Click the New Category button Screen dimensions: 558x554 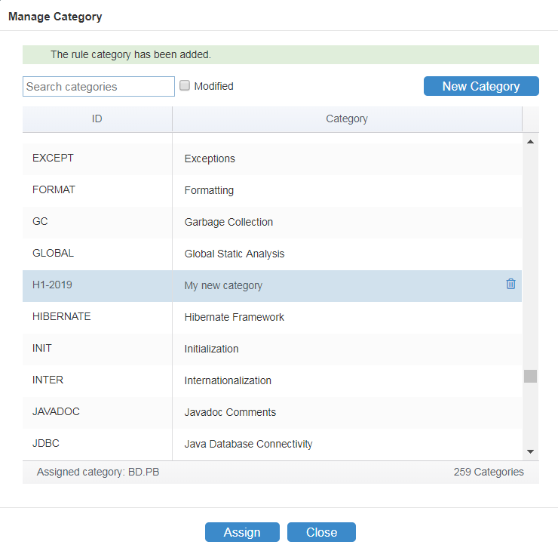pyautogui.click(x=481, y=86)
